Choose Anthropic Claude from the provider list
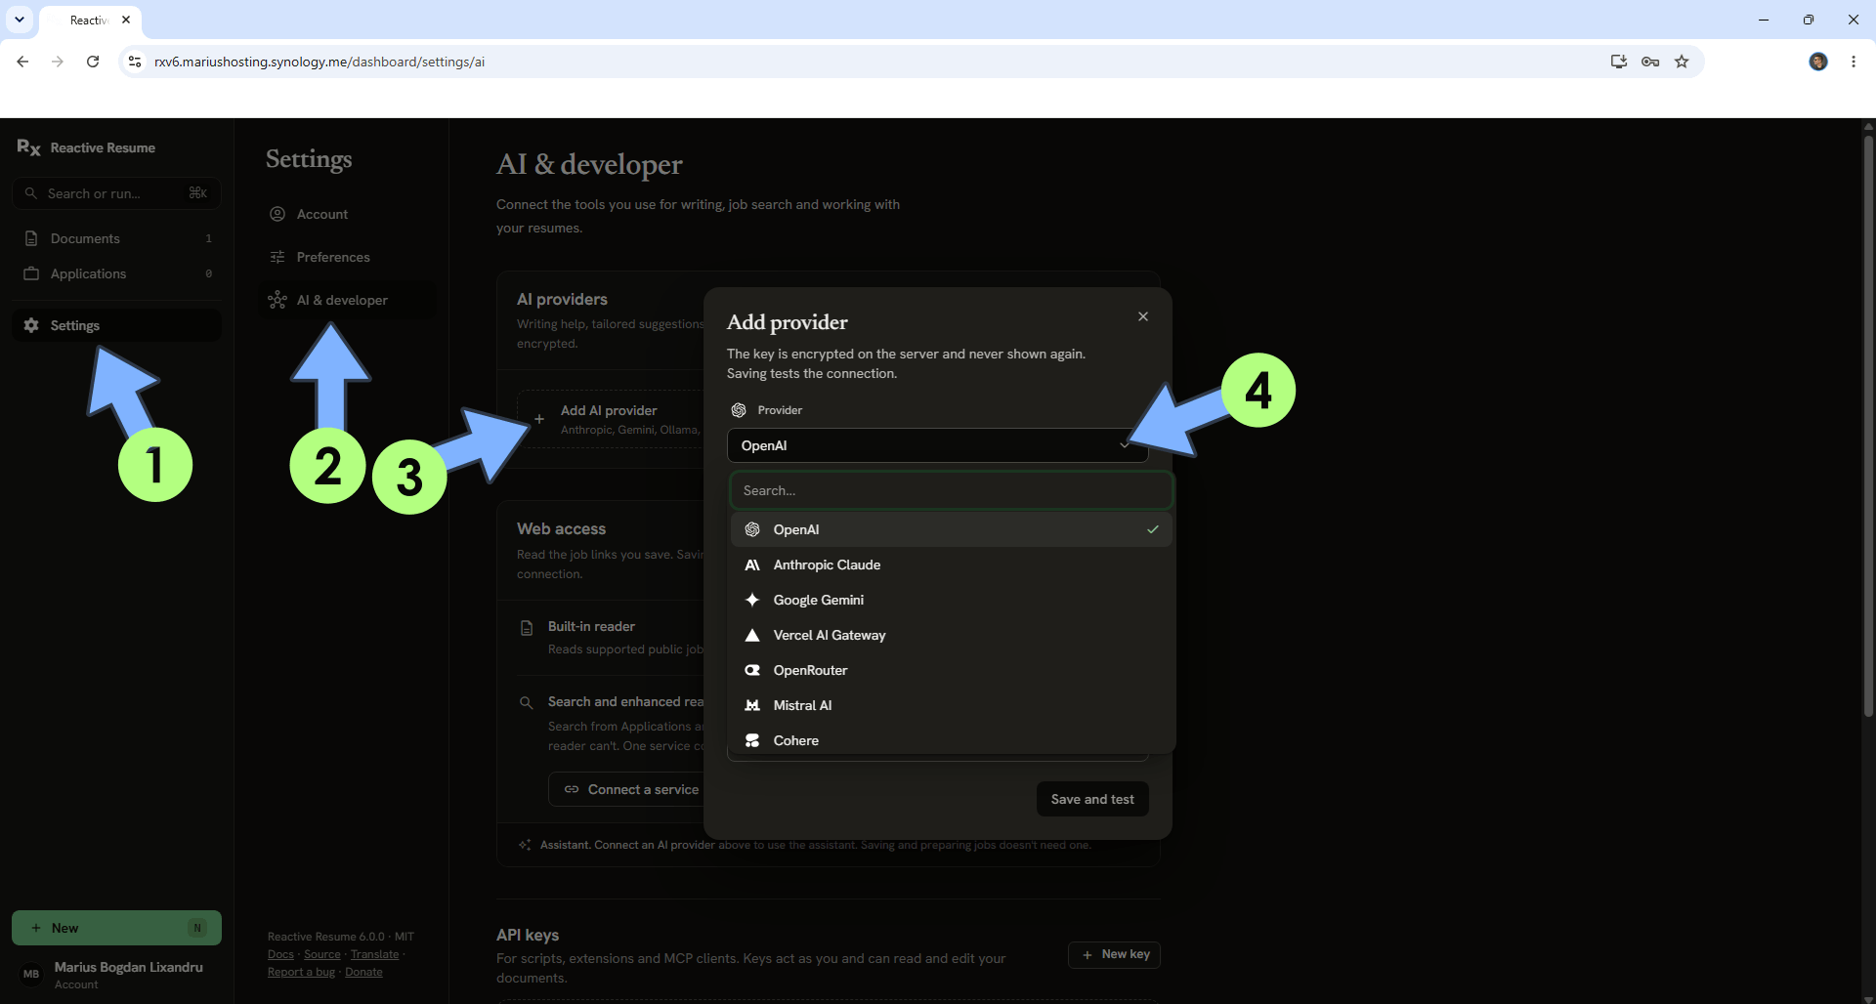The width and height of the screenshot is (1876, 1004). [x=952, y=565]
